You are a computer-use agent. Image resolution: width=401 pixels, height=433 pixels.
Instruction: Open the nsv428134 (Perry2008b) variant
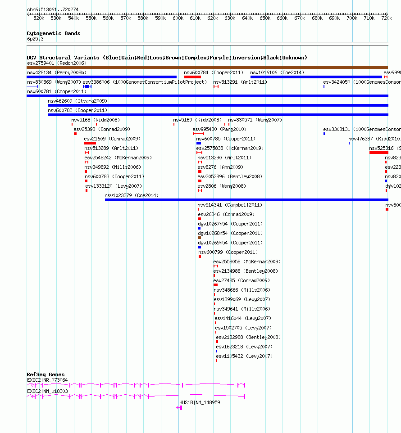(57, 72)
